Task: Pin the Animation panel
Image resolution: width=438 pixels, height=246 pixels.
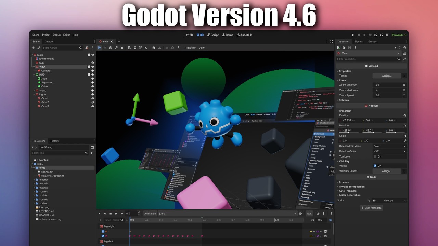Action: [x=331, y=213]
